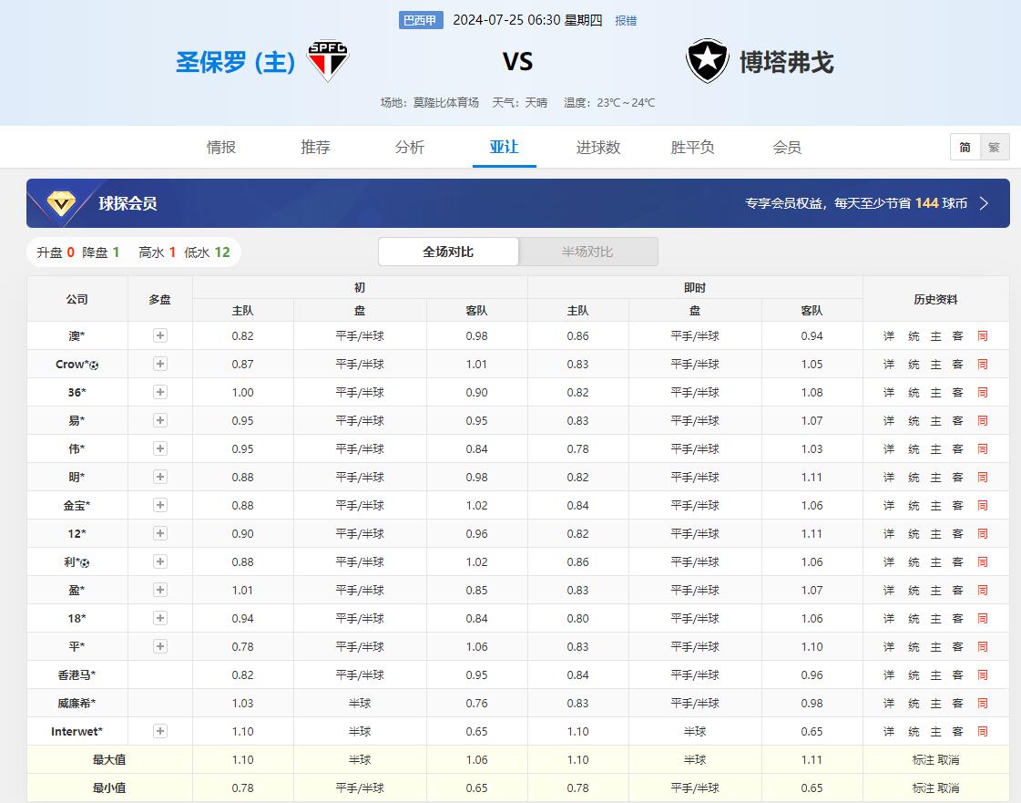Click 取消 in the 最大值 row
Viewport: 1021px width, 803px height.
pos(948,760)
